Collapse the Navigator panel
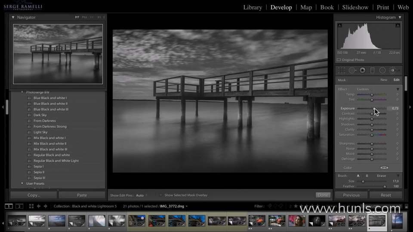Screen dimensions: 413x232 tap(13, 17)
